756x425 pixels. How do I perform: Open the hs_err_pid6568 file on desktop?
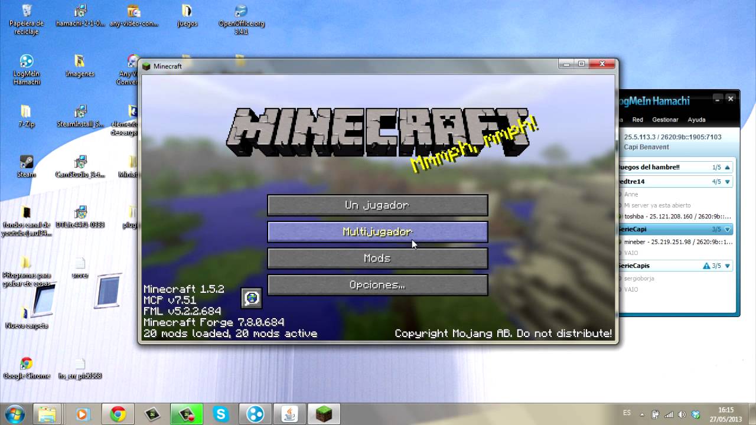[x=80, y=368]
